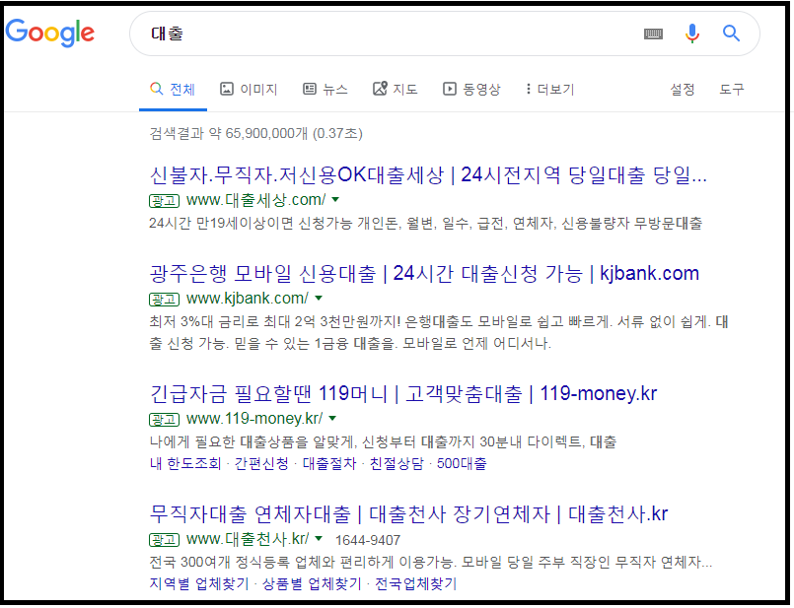Expand dropdown arrow next to www.대출세상.com

click(334, 200)
